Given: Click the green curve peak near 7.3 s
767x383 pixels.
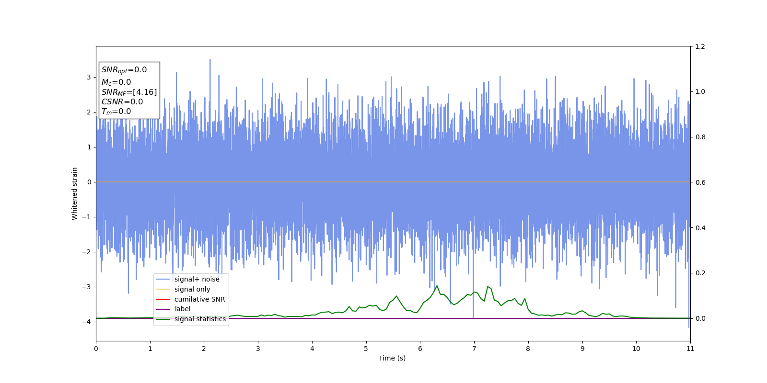Looking at the screenshot, I should click(x=488, y=287).
